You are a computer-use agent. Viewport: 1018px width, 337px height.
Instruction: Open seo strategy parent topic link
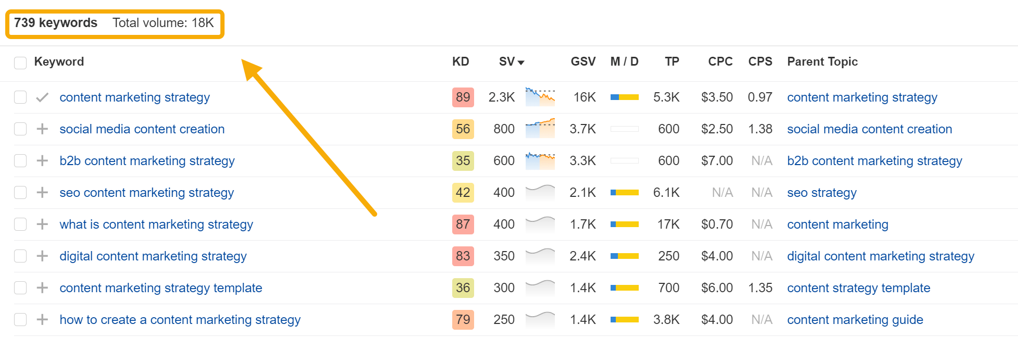[822, 193]
